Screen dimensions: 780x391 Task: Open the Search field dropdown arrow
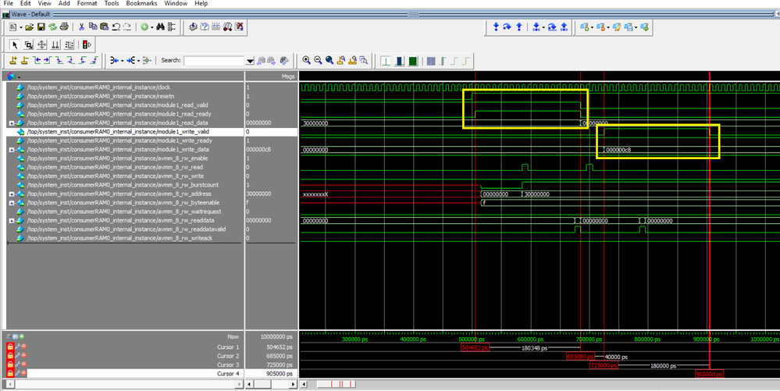coord(250,61)
